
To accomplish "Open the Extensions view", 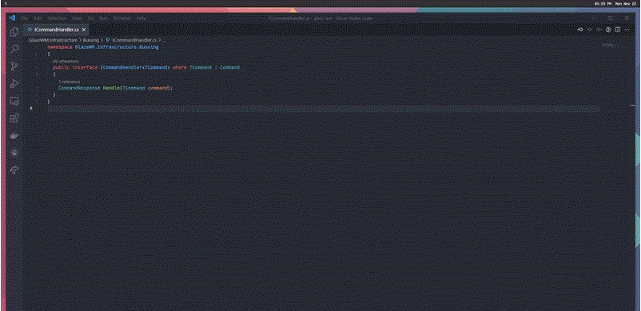I will [x=14, y=118].
